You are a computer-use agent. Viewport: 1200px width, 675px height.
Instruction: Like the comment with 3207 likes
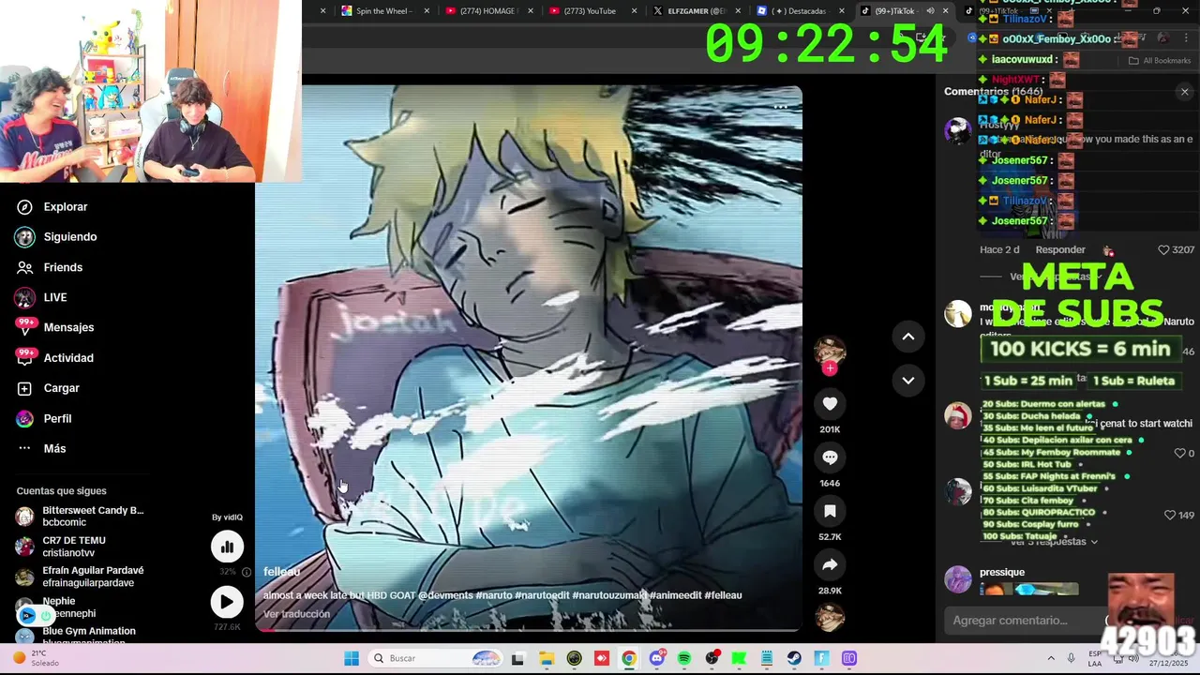pos(1163,250)
